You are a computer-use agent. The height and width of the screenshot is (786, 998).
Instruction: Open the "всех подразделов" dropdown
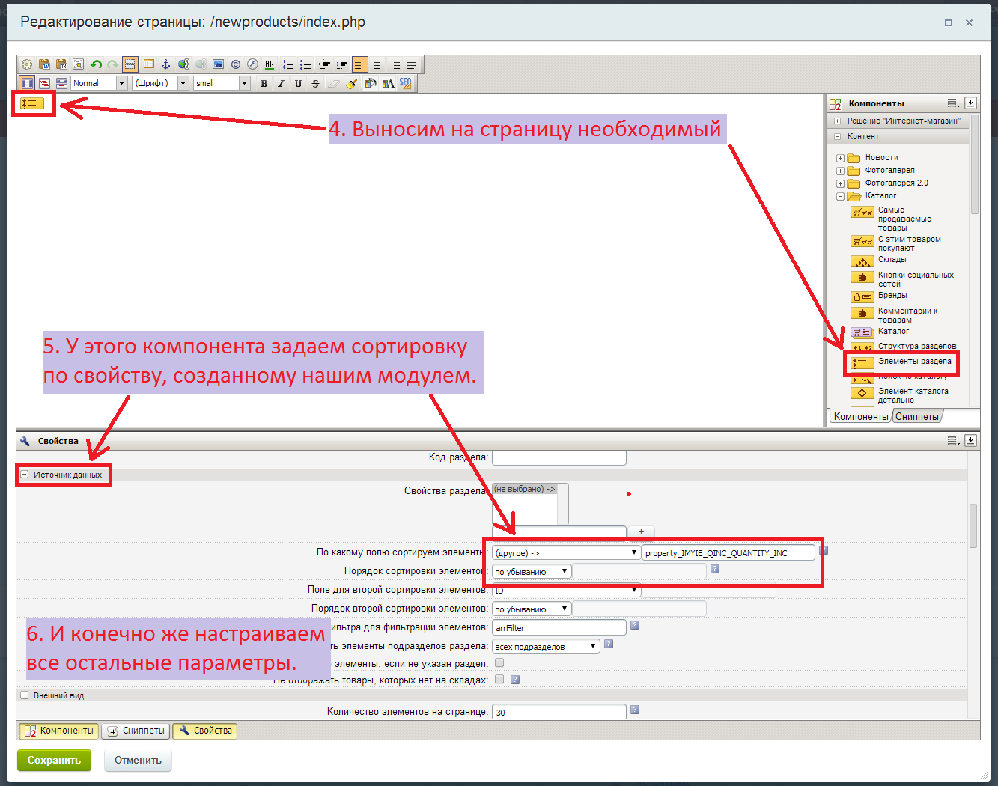(546, 646)
